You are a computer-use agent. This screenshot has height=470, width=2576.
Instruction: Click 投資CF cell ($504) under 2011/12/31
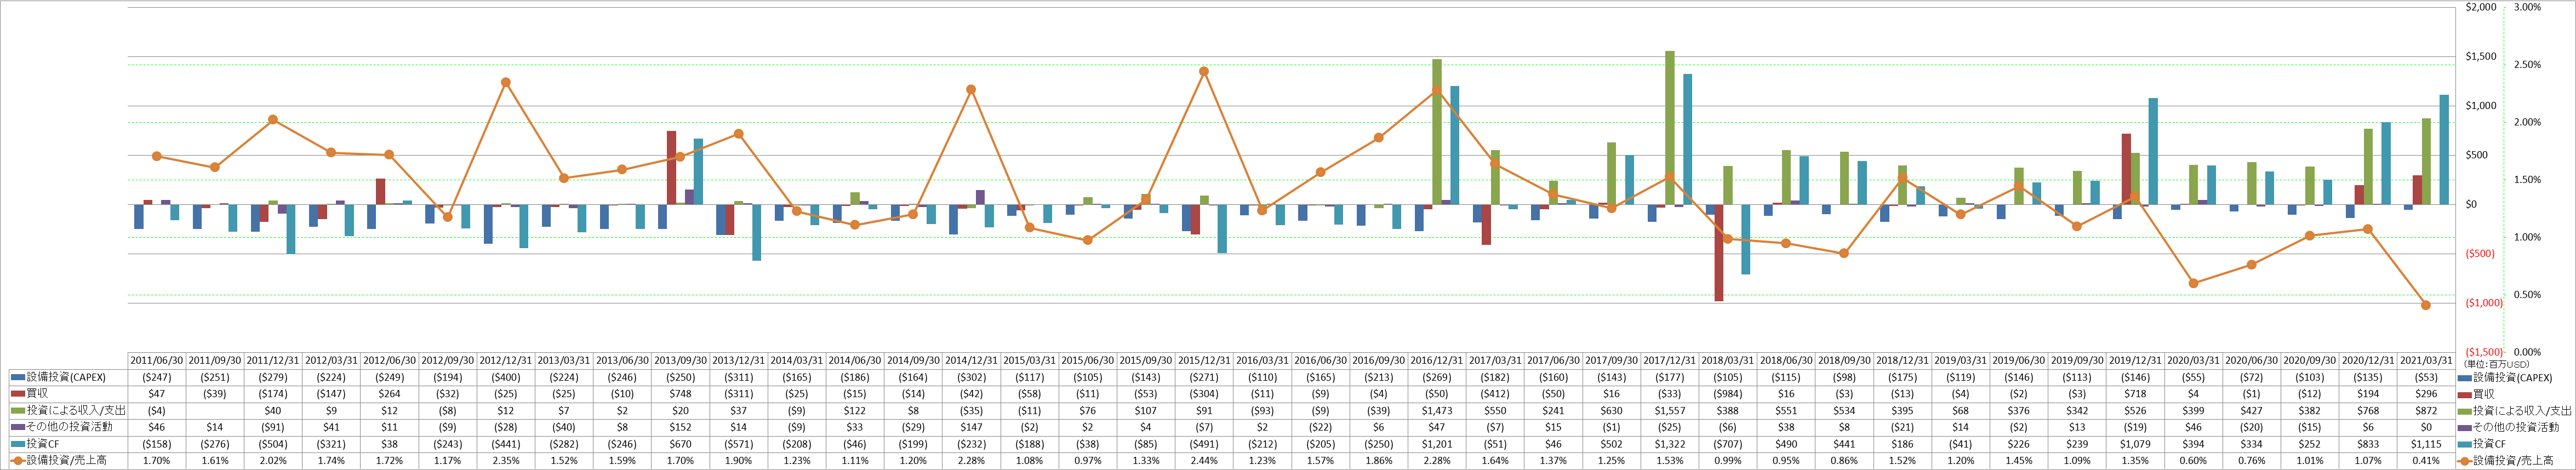point(273,444)
